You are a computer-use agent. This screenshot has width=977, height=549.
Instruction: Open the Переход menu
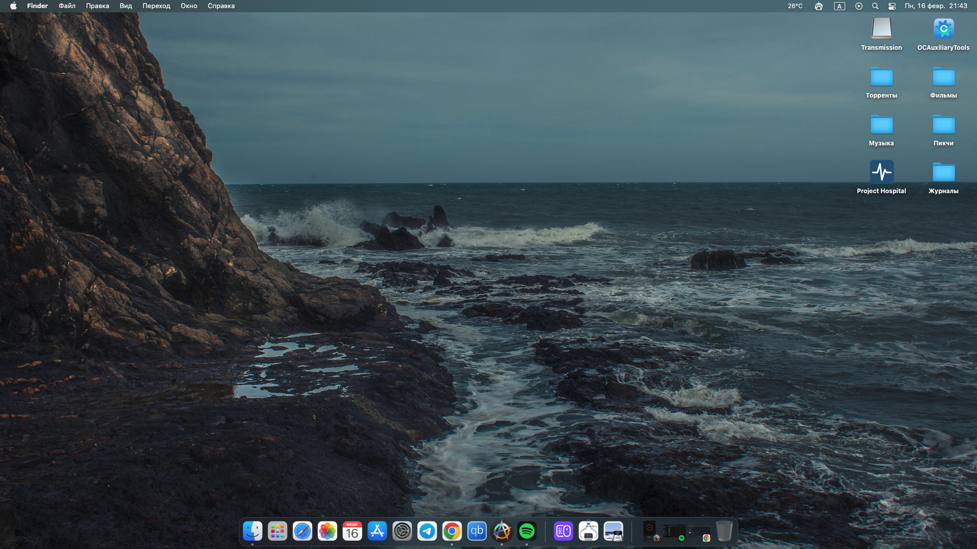(x=156, y=6)
